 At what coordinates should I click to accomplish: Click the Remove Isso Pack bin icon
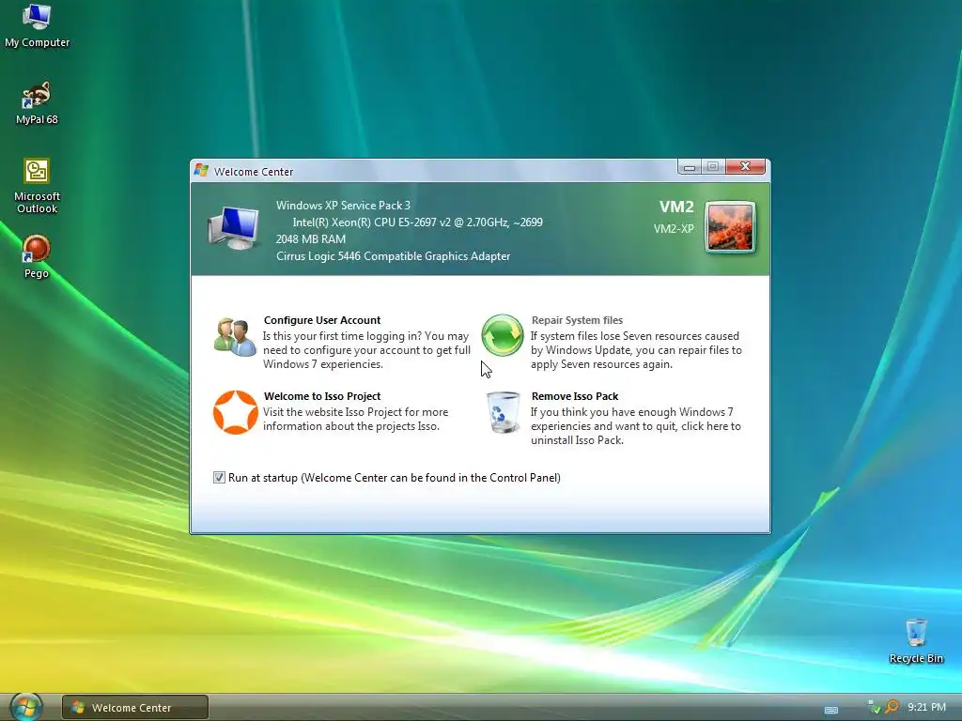pyautogui.click(x=504, y=412)
